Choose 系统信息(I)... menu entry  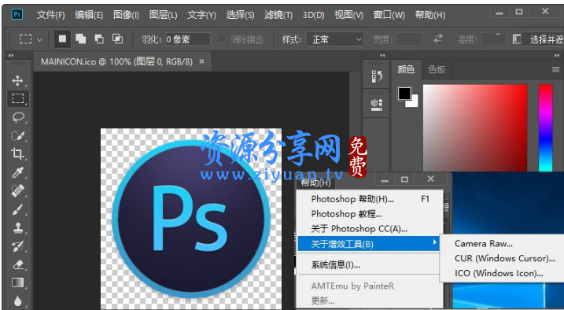click(x=370, y=265)
